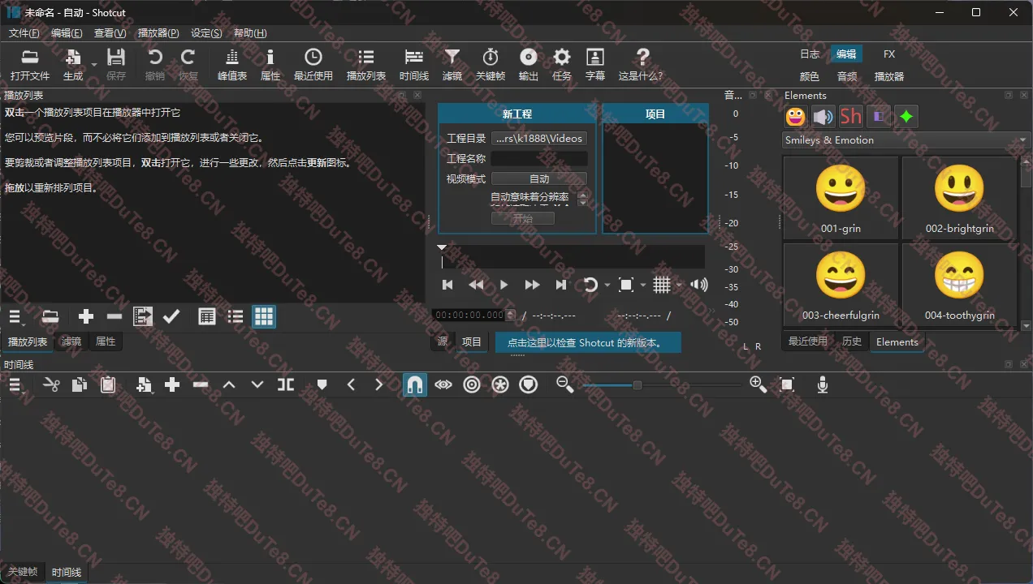Toggle scrub while dragging eye-wave button
The height and width of the screenshot is (584, 1033).
coord(443,385)
